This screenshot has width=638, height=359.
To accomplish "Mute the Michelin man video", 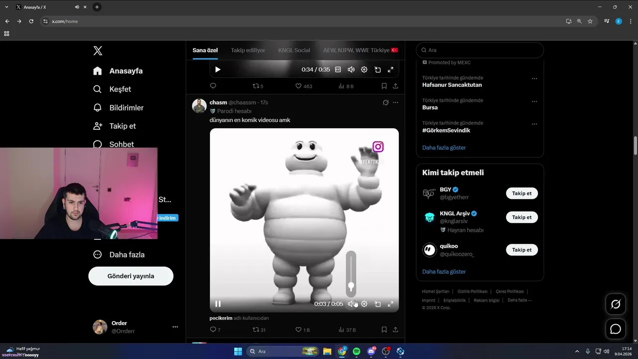I will tap(351, 304).
